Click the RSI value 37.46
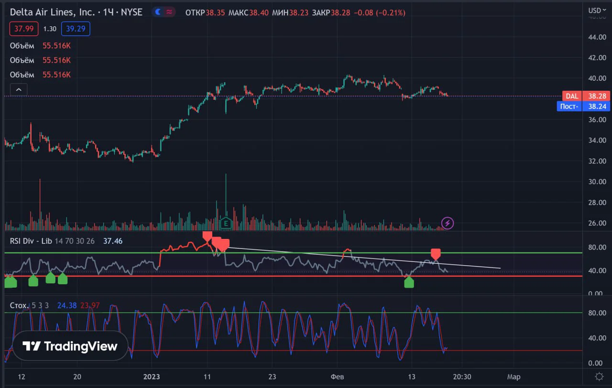Image resolution: width=612 pixels, height=388 pixels. tap(113, 241)
